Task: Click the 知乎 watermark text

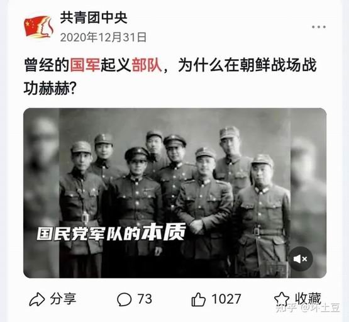Action: coord(286,308)
